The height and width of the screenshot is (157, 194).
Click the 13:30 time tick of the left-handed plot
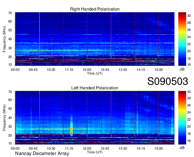click(123, 148)
